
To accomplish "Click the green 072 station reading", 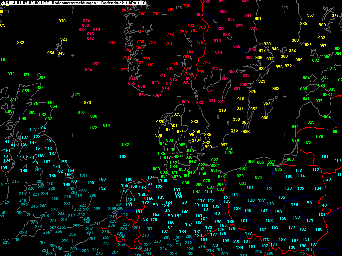I will (94, 128).
